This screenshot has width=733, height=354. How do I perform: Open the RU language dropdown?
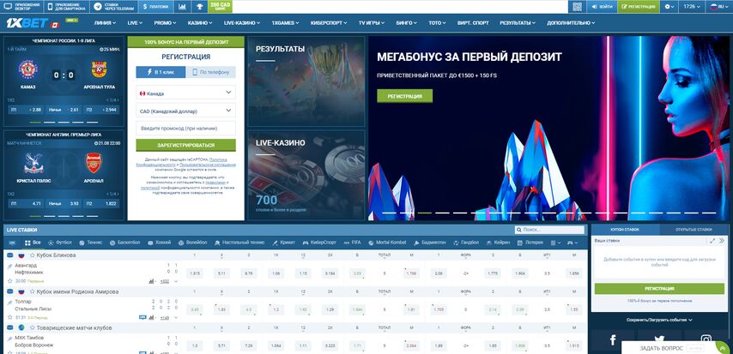click(x=719, y=7)
